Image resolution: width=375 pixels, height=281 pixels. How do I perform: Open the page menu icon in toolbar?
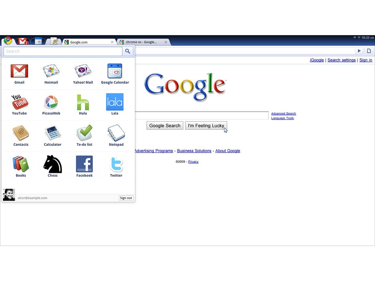(369, 51)
